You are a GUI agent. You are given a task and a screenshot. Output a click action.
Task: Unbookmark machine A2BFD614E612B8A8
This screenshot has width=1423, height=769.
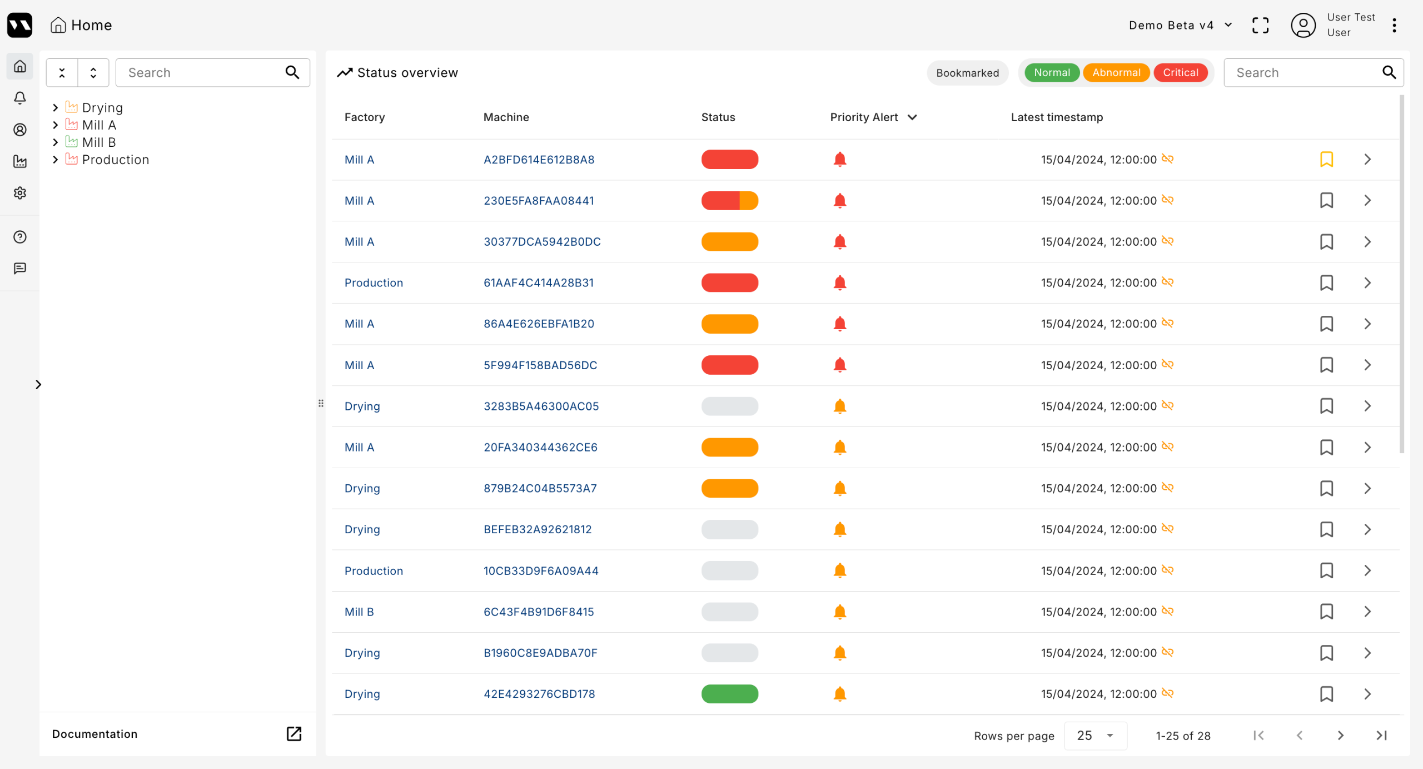[x=1326, y=160]
